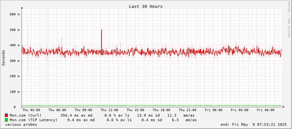Image resolution: width=292 pixels, height=129 pixels.
Task: Click the '6.3 am/as' value
Action: [x=184, y=120]
